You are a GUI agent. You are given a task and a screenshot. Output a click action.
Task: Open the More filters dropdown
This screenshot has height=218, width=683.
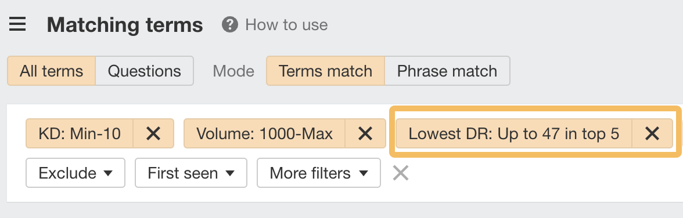pos(318,173)
